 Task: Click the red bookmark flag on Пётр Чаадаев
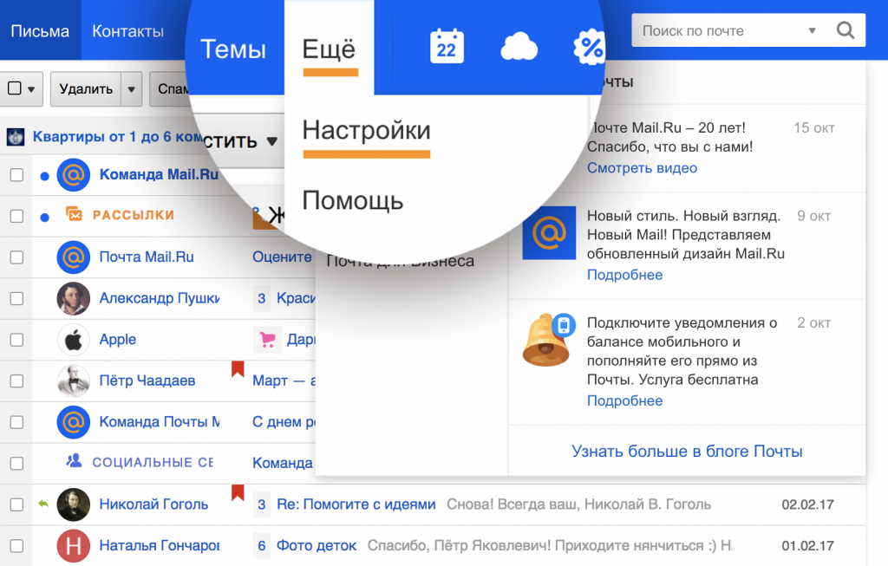(238, 370)
